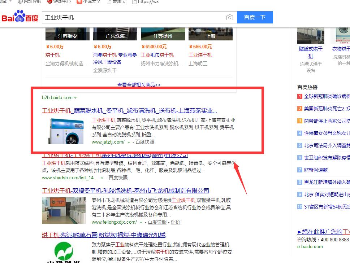Open the 百度热榜 heading

pos(307,87)
